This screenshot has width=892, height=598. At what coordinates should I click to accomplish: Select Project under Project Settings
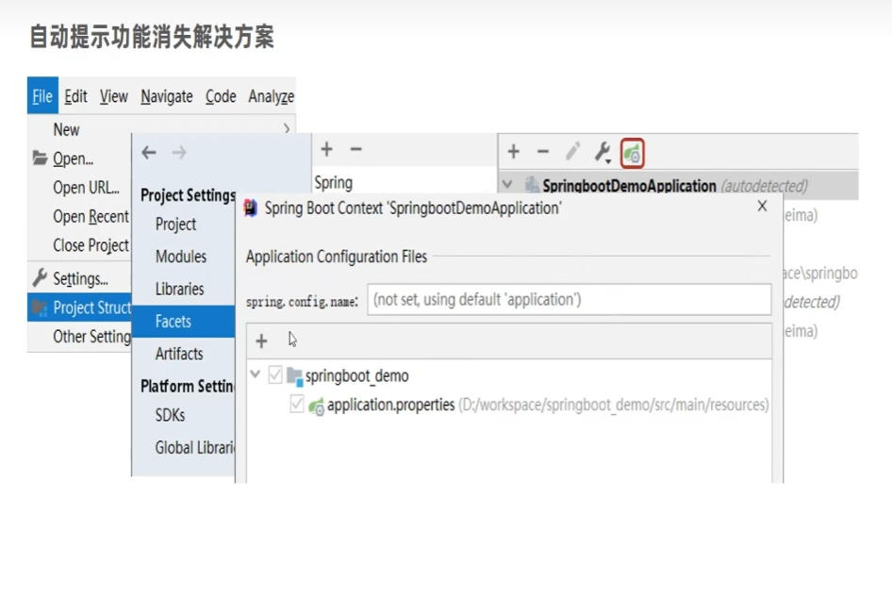[x=175, y=224]
